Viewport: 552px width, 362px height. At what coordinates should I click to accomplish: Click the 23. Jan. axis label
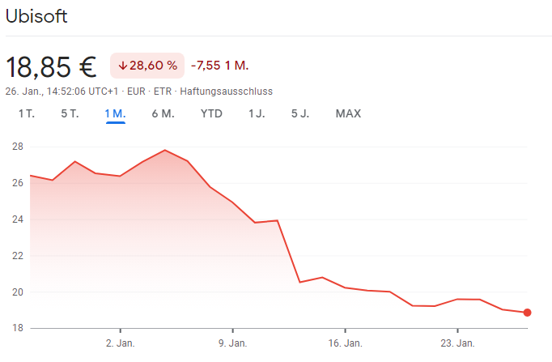[x=456, y=343]
